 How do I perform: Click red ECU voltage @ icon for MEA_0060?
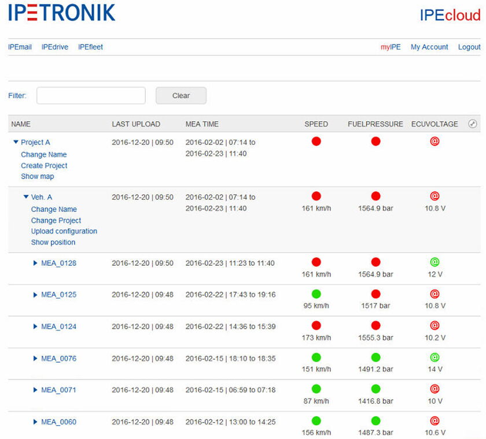point(435,421)
